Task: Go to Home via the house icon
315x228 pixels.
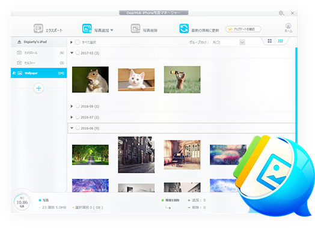Action: click(x=289, y=26)
